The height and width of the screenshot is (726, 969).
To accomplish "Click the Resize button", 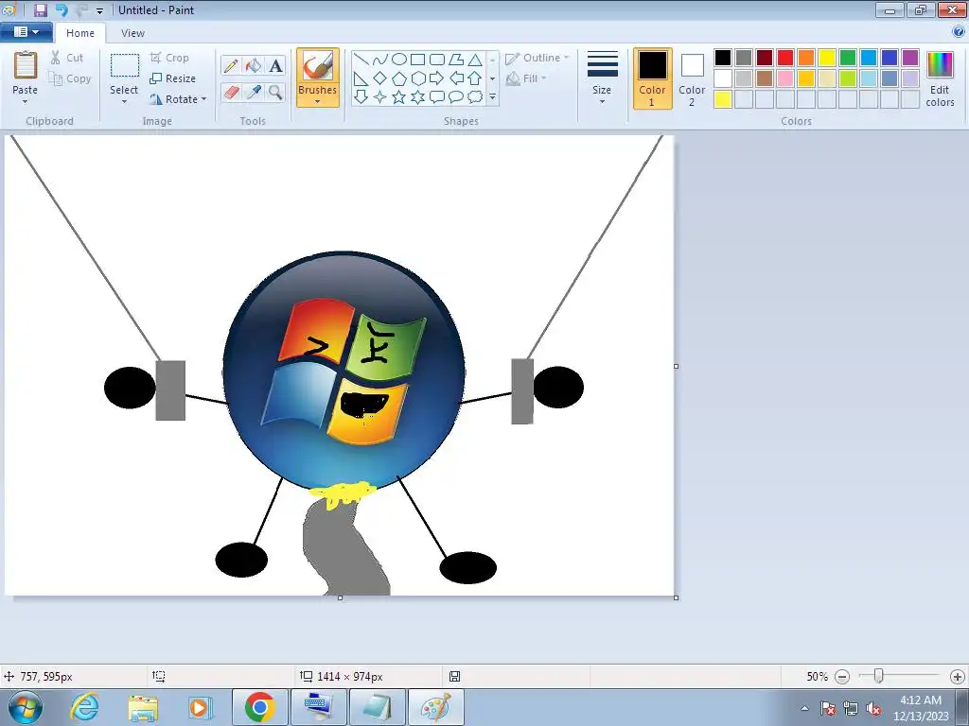I will [x=173, y=78].
